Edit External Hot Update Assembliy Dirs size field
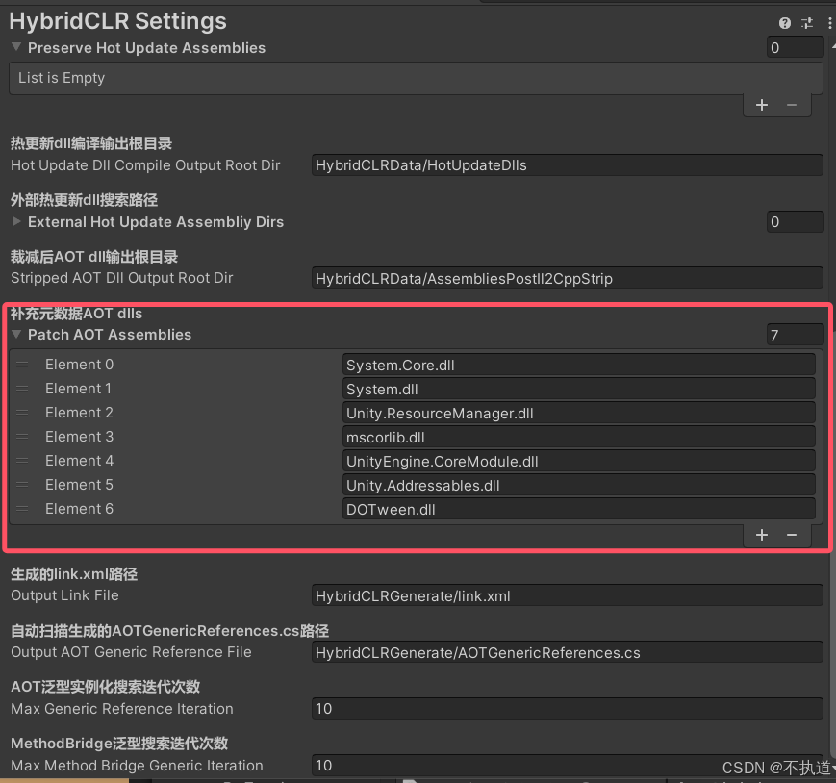 795,222
